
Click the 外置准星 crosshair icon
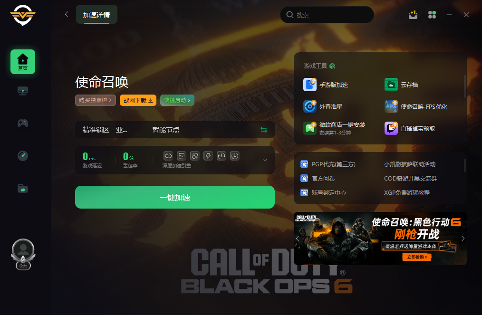coord(310,106)
